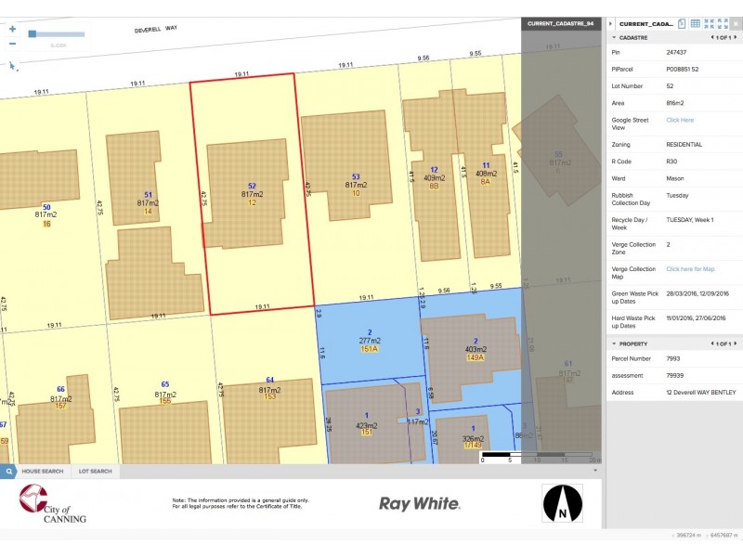The width and height of the screenshot is (743, 557).
Task: Click the zoom slider handle
Action: (33, 33)
